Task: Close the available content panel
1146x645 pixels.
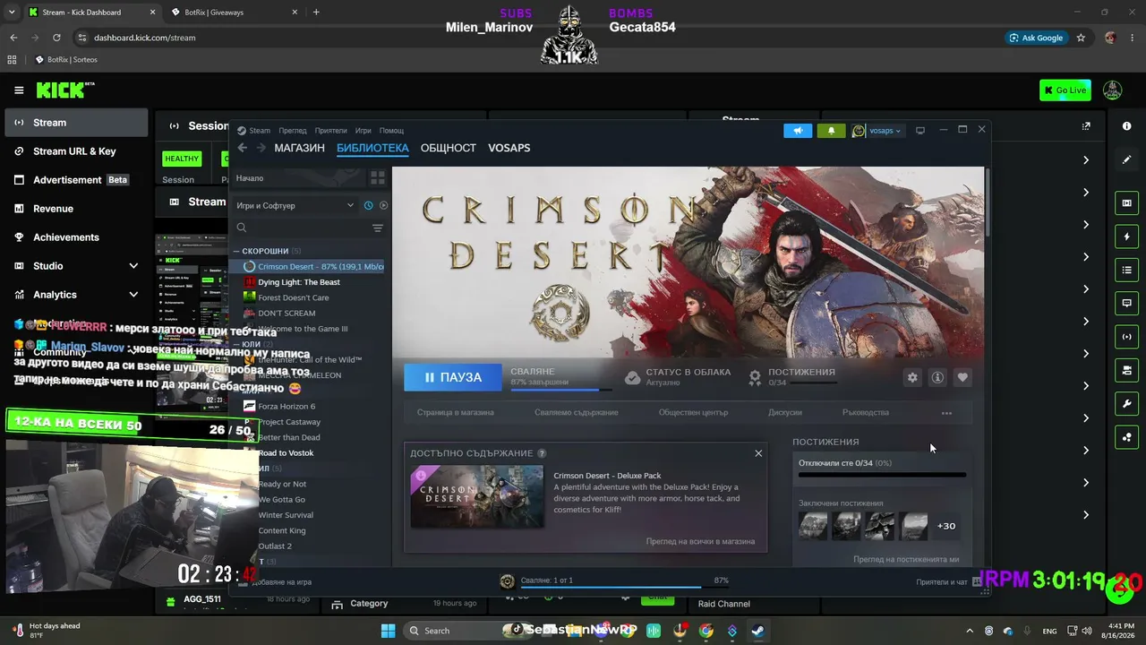Action: (x=758, y=453)
